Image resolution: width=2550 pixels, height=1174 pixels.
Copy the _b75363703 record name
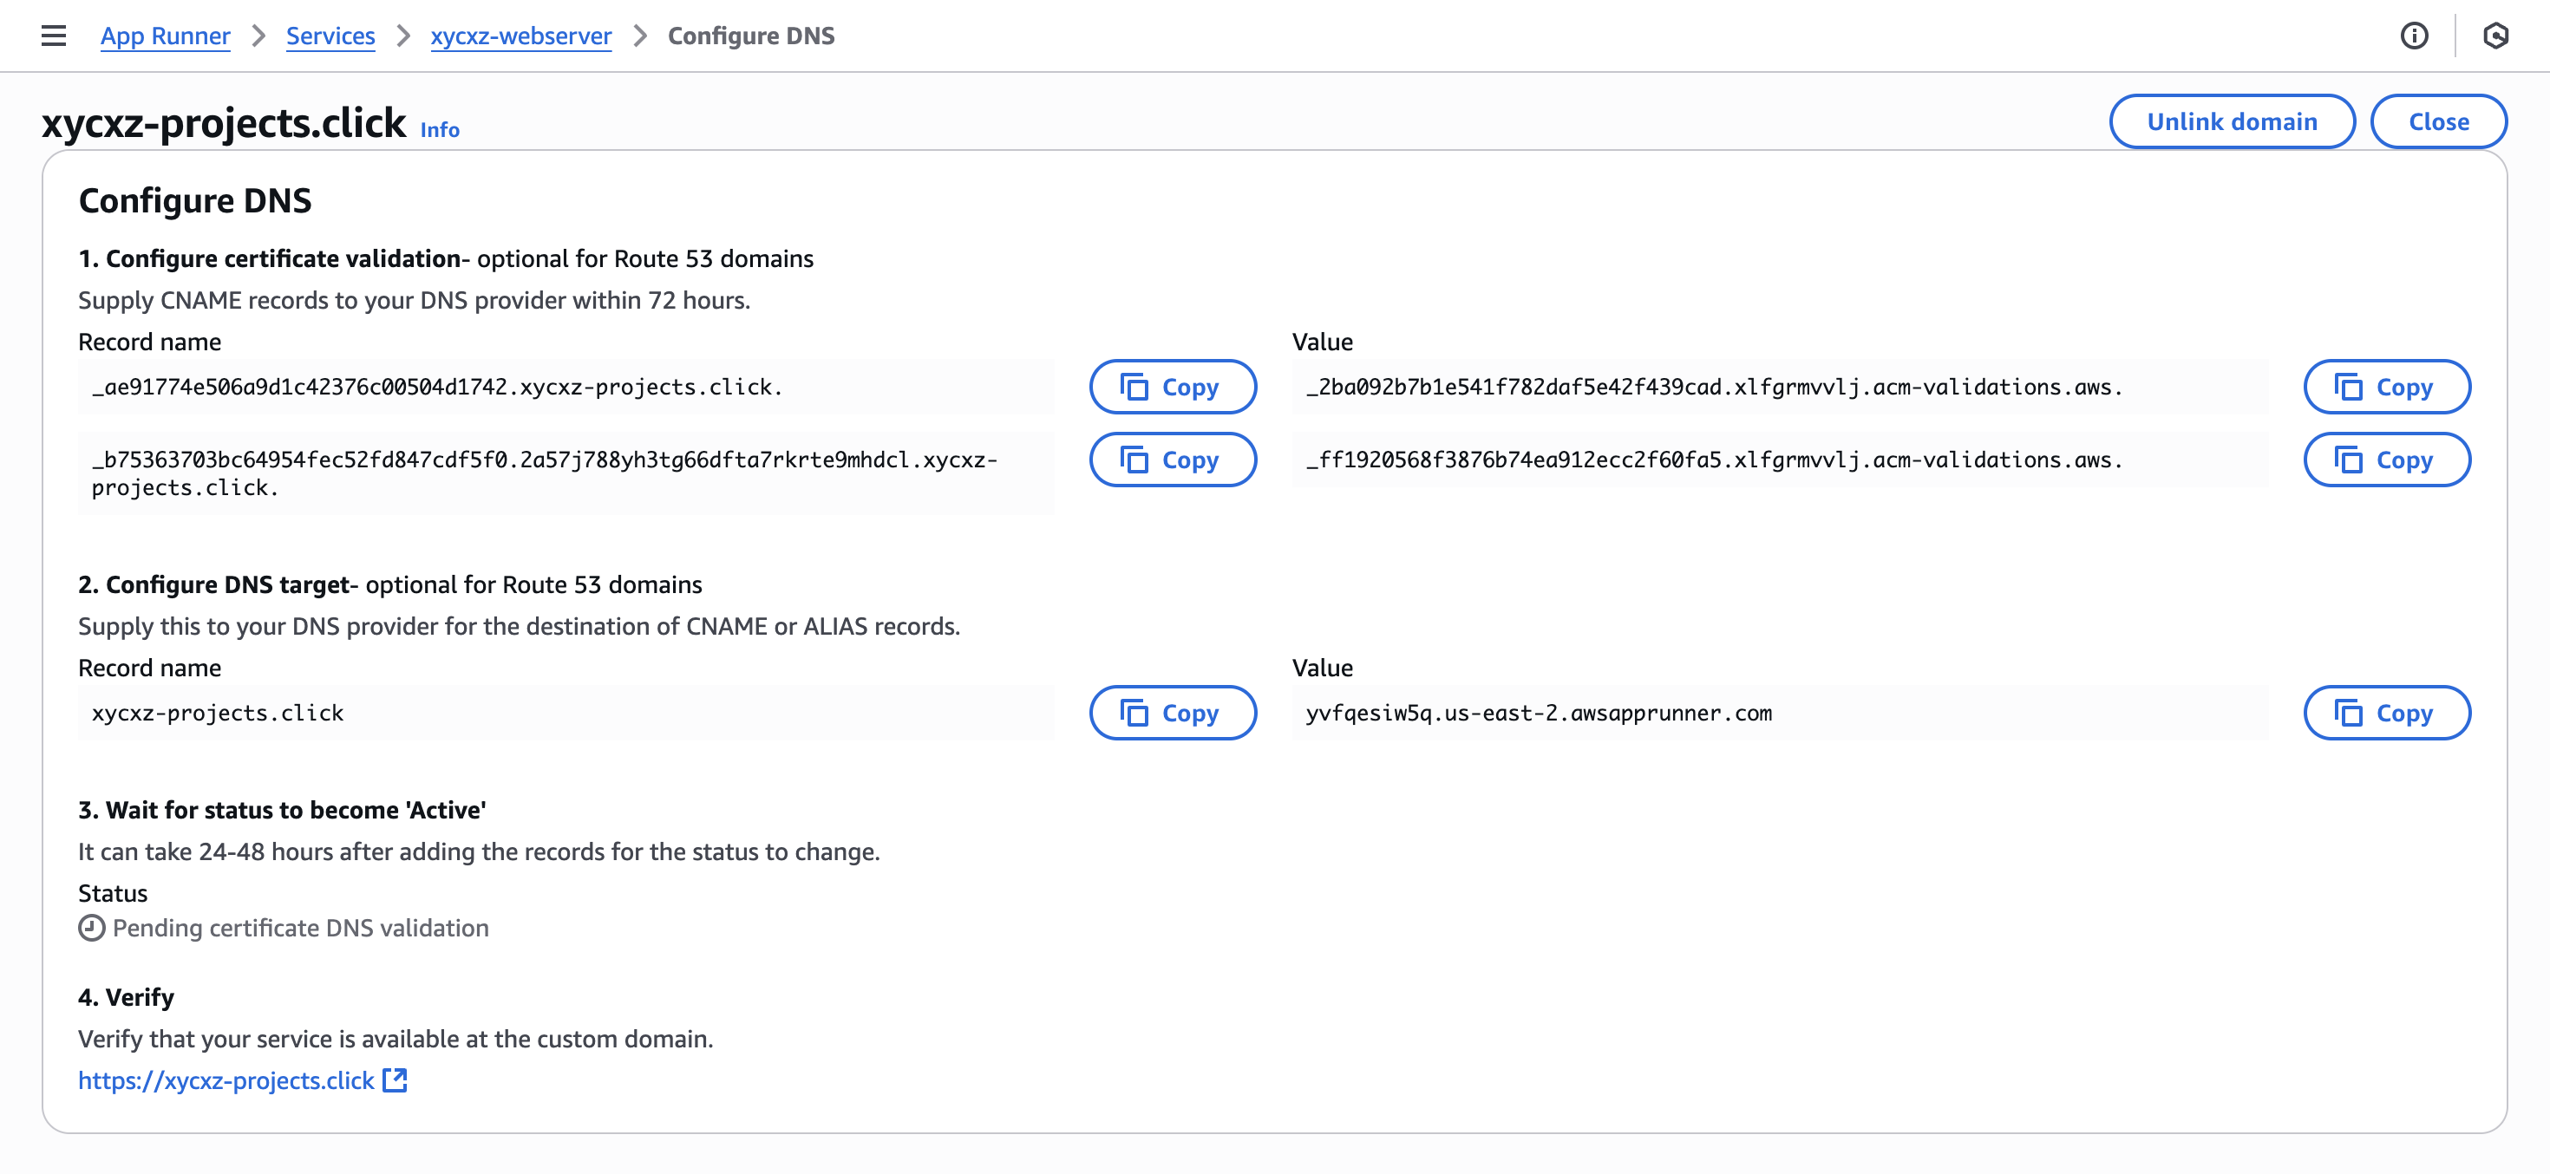point(1172,460)
